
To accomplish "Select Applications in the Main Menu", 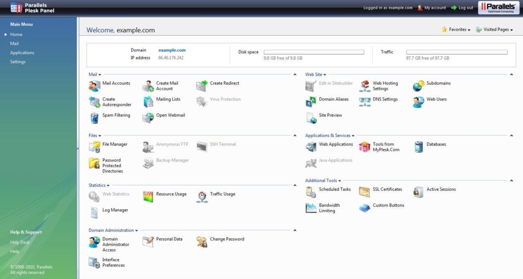I will point(22,53).
